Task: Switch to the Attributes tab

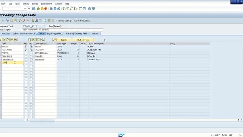Action: click(x=6, y=33)
